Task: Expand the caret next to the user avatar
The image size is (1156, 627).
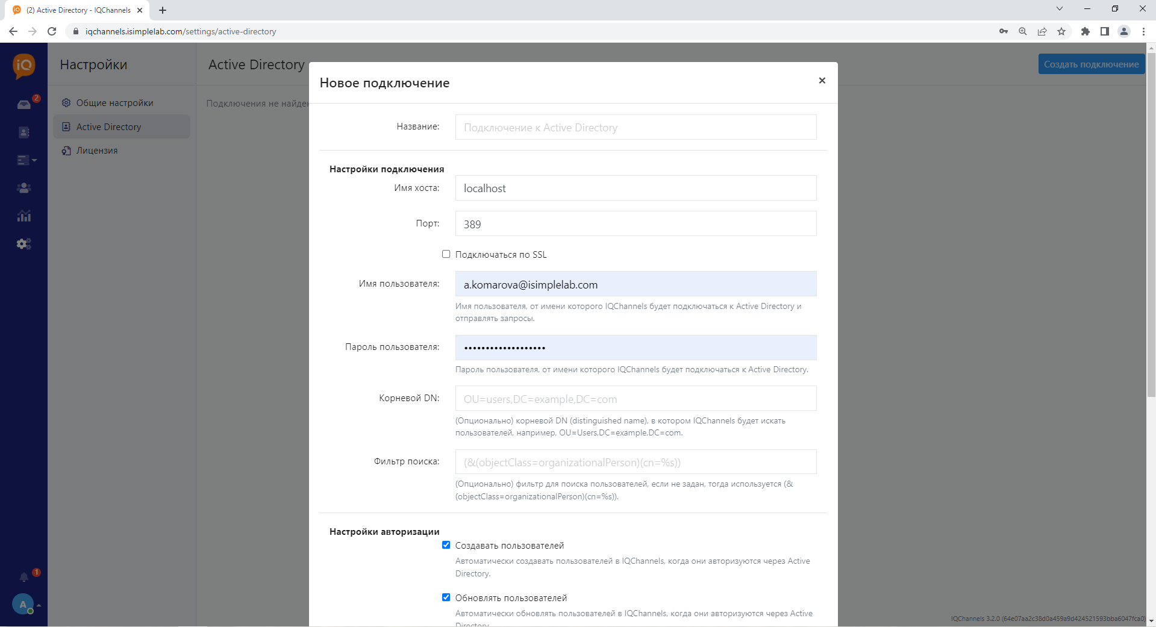Action: click(x=39, y=605)
